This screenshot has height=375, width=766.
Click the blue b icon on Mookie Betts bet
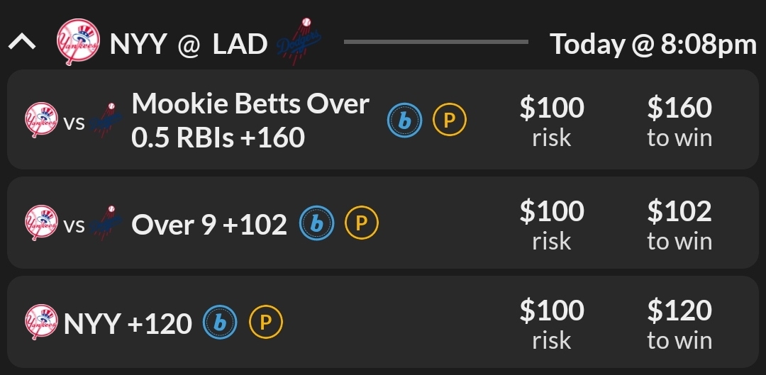(x=404, y=121)
